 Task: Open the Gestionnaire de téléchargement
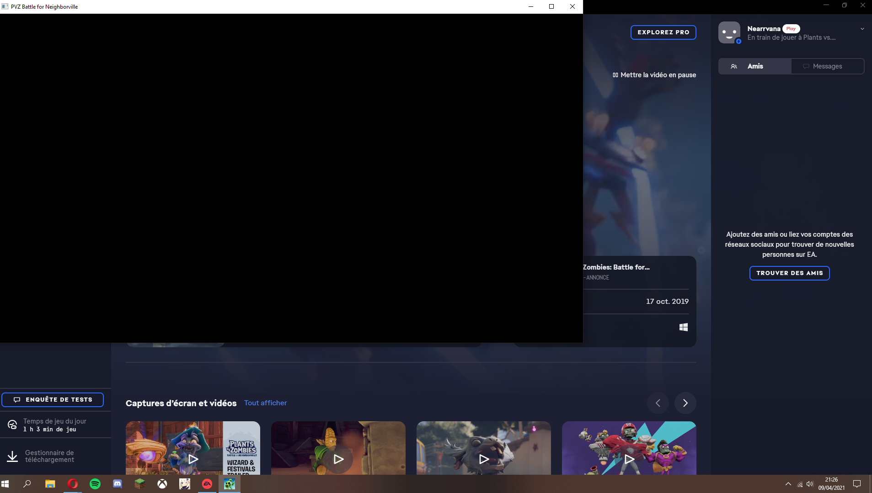[49, 456]
